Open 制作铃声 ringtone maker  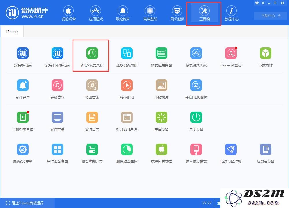coord(23,89)
